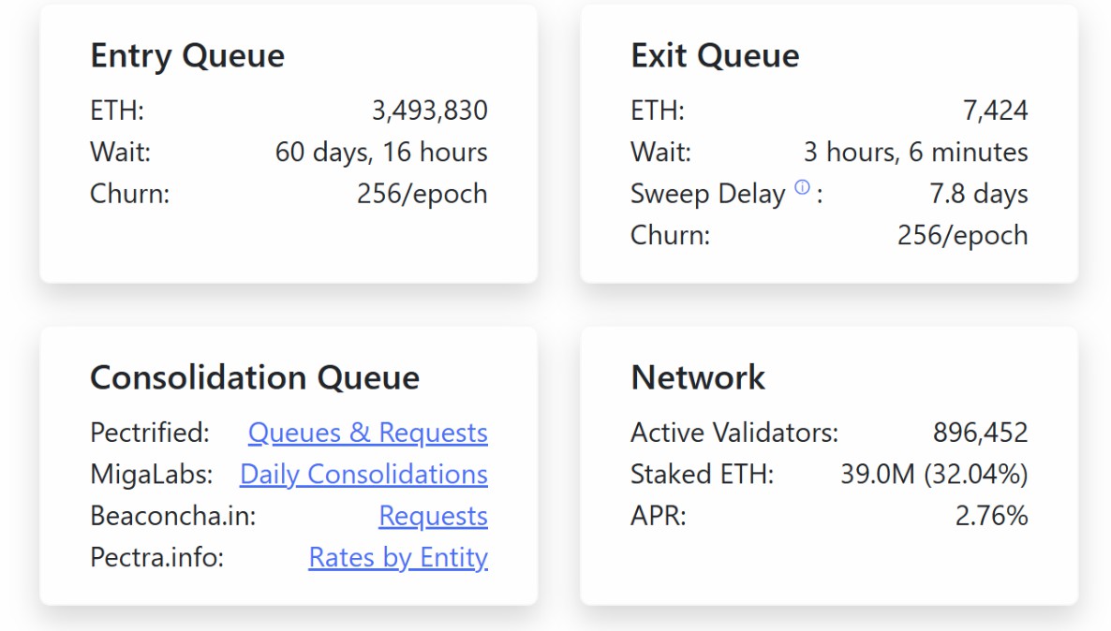The width and height of the screenshot is (1111, 631).
Task: Open the Queues & Requests link
Action: pyautogui.click(x=368, y=432)
